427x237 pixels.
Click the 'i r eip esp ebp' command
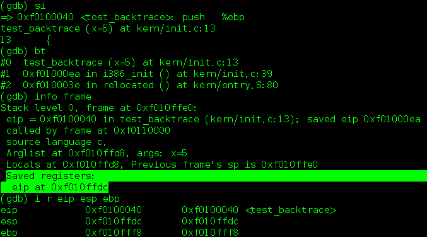77,199
